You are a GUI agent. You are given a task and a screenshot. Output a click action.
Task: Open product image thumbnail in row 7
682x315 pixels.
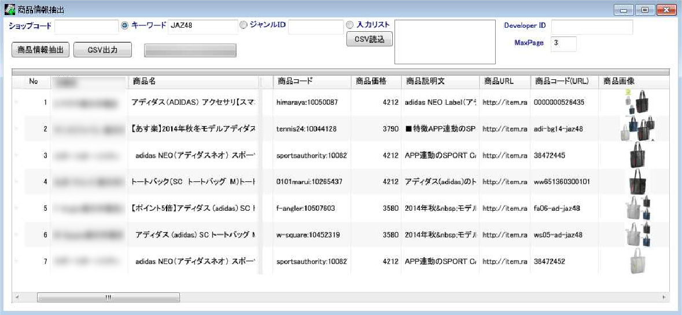pyautogui.click(x=637, y=261)
